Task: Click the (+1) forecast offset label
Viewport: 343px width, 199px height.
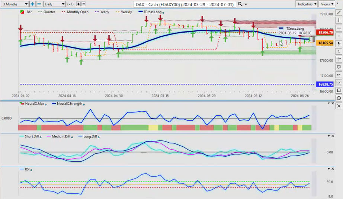Action: pyautogui.click(x=70, y=4)
